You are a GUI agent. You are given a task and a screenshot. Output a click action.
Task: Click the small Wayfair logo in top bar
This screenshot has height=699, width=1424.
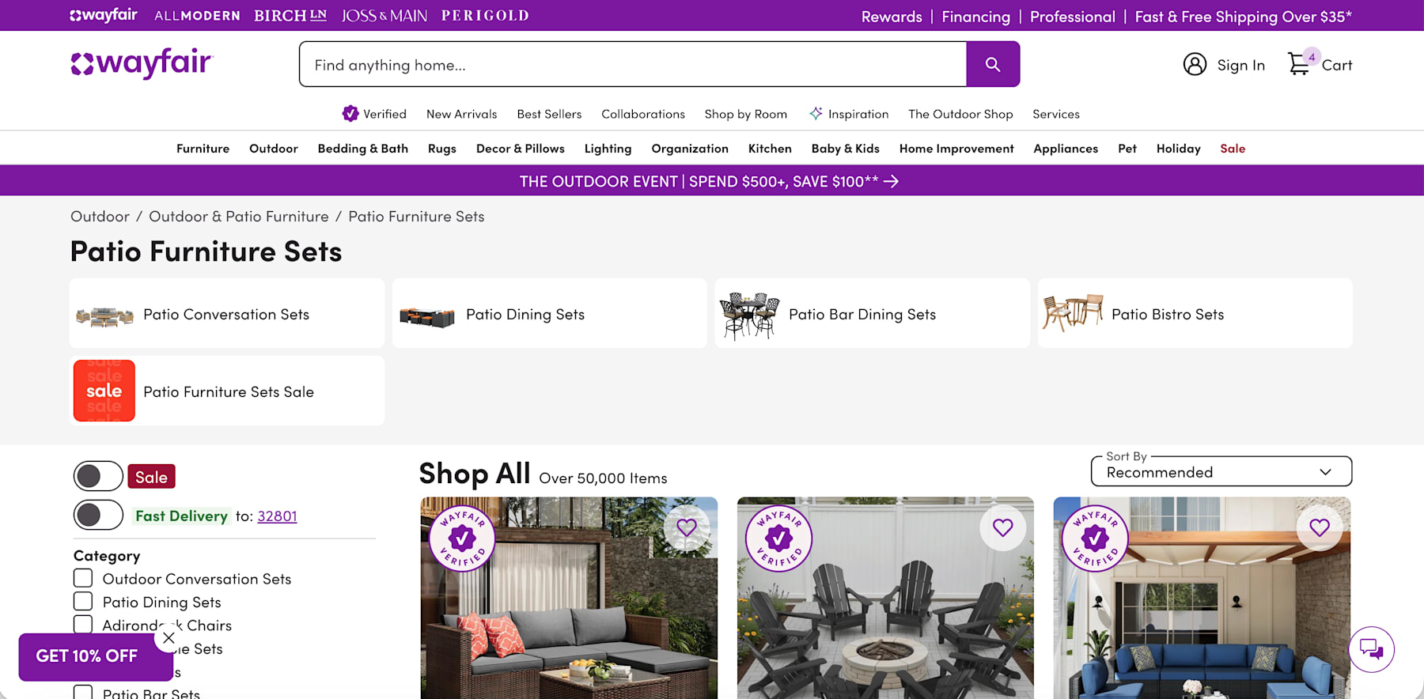coord(104,15)
